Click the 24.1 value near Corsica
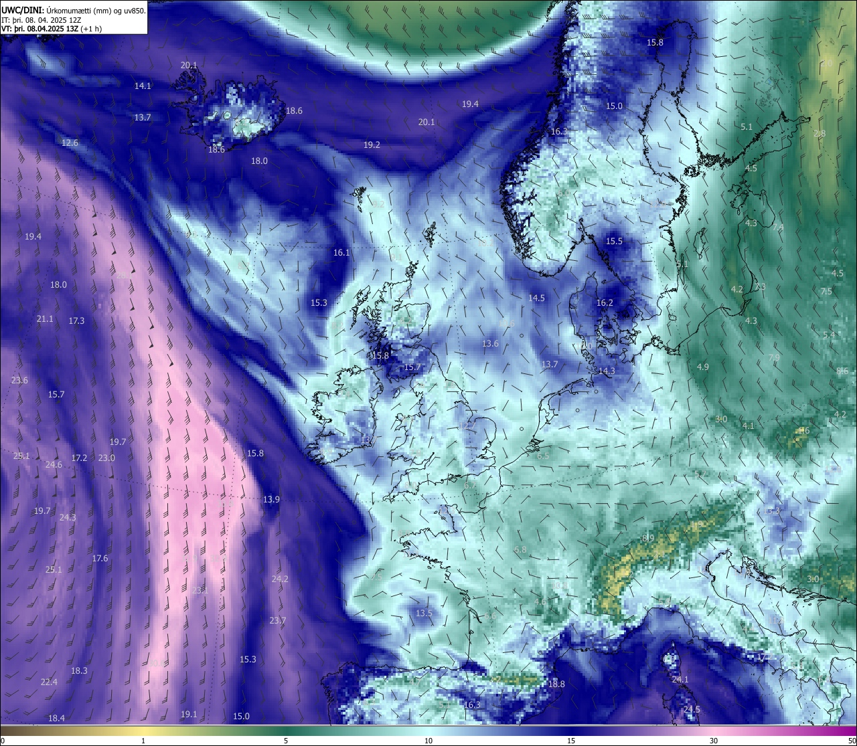This screenshot has width=857, height=746. pos(680,679)
